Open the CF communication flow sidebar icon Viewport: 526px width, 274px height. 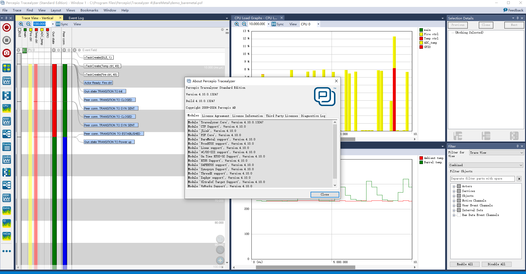7,134
